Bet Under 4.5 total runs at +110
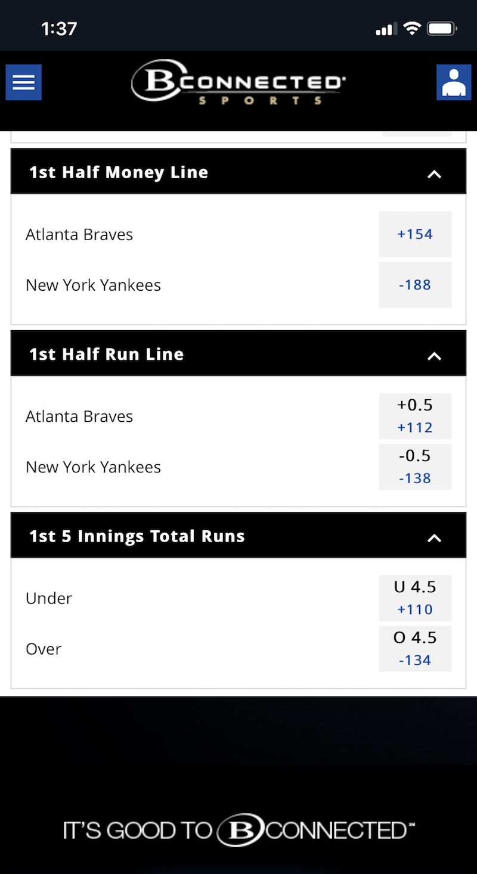The width and height of the screenshot is (477, 874). tap(415, 598)
